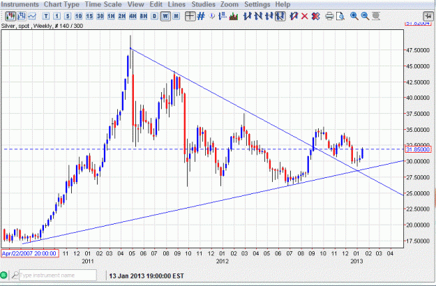Open the studies histogram icon
Image resolution: width=436 pixels, height=286 pixels.
(234, 17)
